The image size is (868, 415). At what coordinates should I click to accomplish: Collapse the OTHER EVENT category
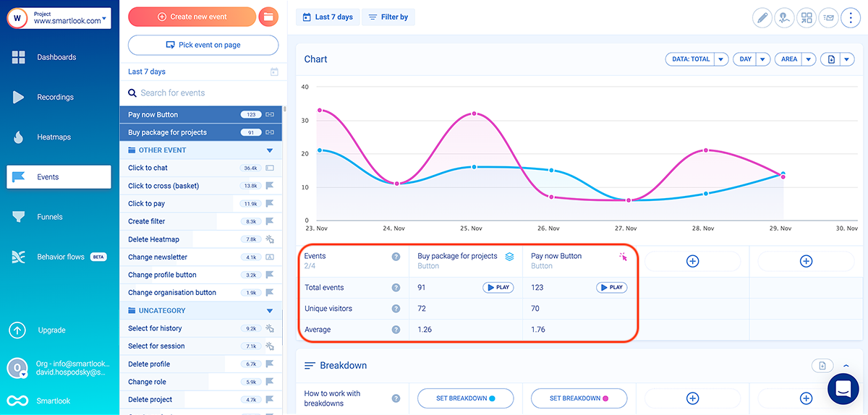(270, 150)
